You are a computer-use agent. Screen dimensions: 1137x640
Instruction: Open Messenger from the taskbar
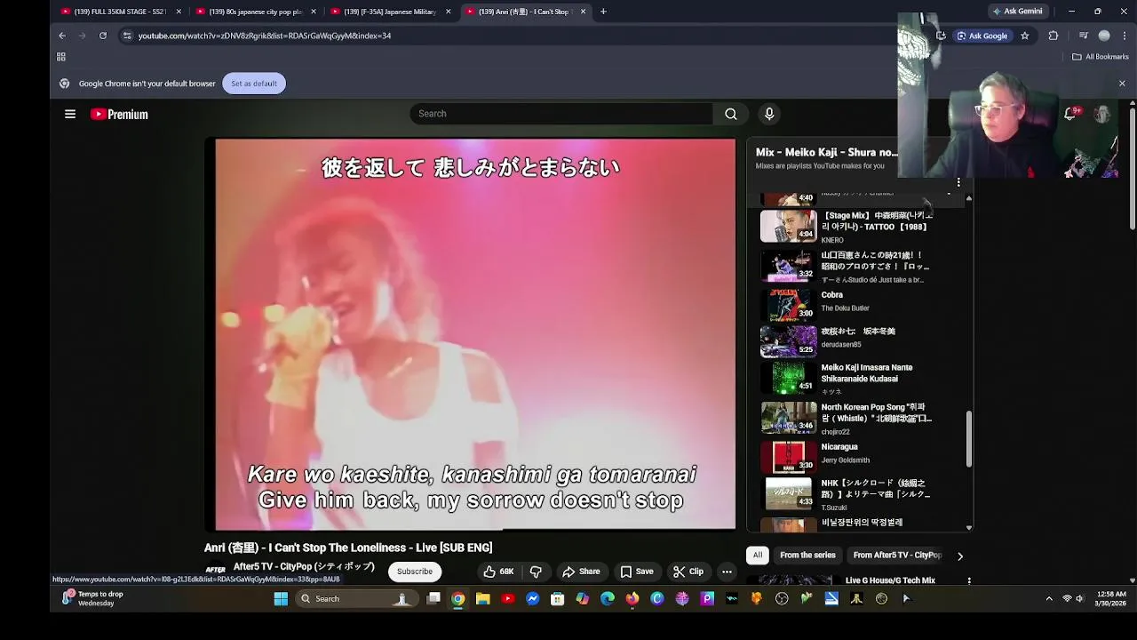pos(532,598)
